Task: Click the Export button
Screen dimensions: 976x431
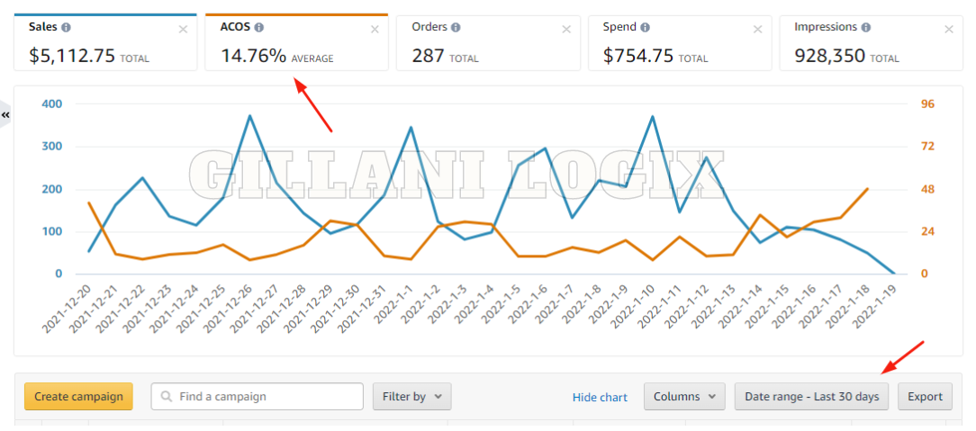Action: (925, 397)
